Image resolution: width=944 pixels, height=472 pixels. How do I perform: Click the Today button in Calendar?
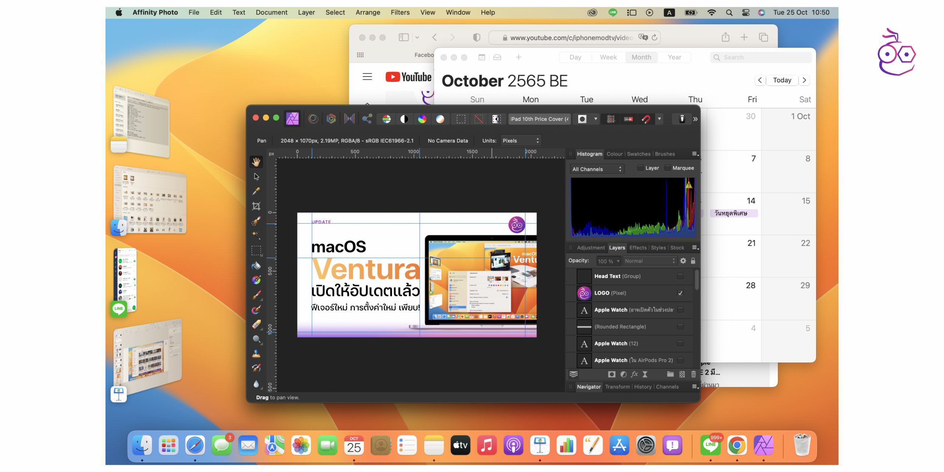[782, 80]
